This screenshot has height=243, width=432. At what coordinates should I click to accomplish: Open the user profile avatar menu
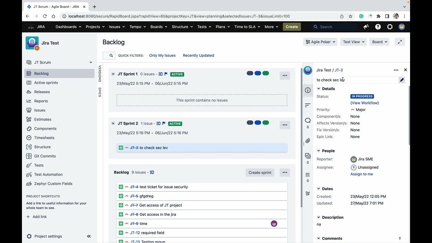(x=402, y=27)
